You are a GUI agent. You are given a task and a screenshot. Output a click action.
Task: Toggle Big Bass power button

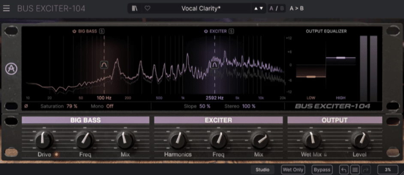74,31
